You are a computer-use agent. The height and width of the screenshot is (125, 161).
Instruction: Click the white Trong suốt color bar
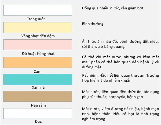38,10
